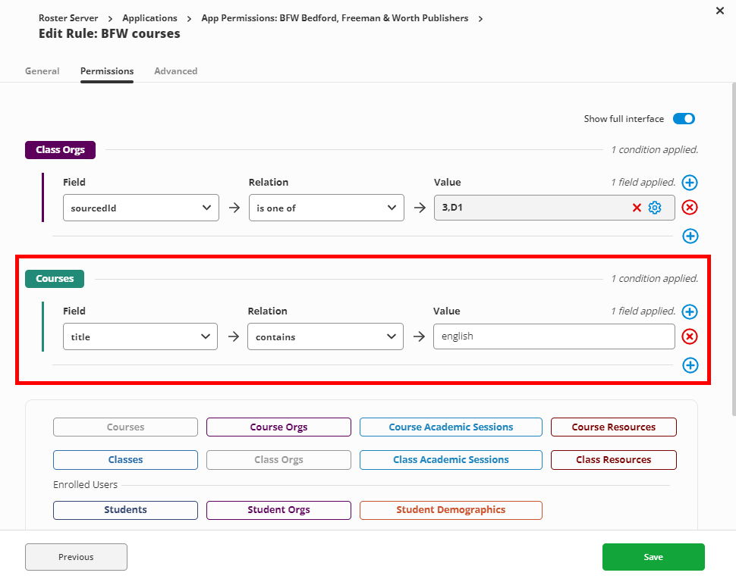Open the Advanced tab

point(175,70)
